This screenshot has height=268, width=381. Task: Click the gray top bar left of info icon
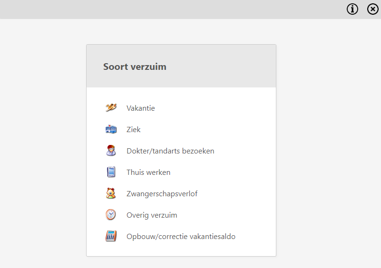[x=170, y=9]
